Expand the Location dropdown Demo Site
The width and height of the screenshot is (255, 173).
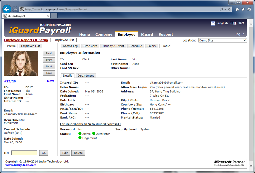[x=222, y=40]
